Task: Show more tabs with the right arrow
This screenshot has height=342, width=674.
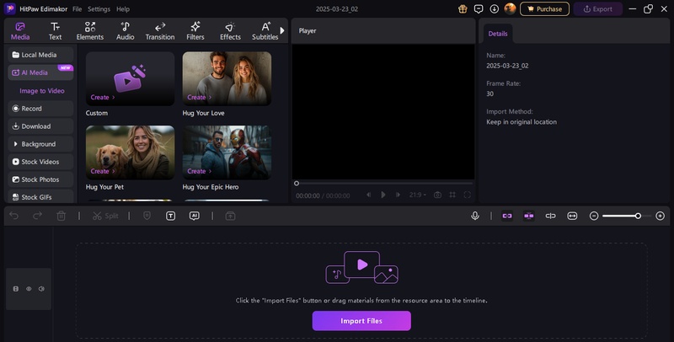Action: [282, 30]
